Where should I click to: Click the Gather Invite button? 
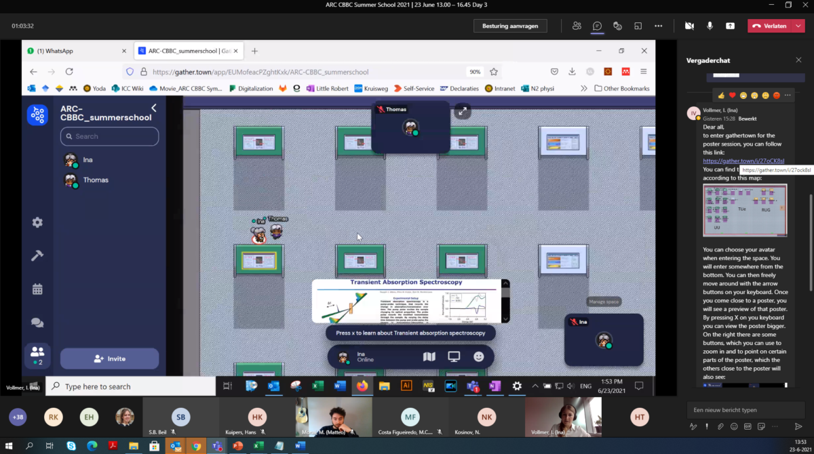(109, 358)
